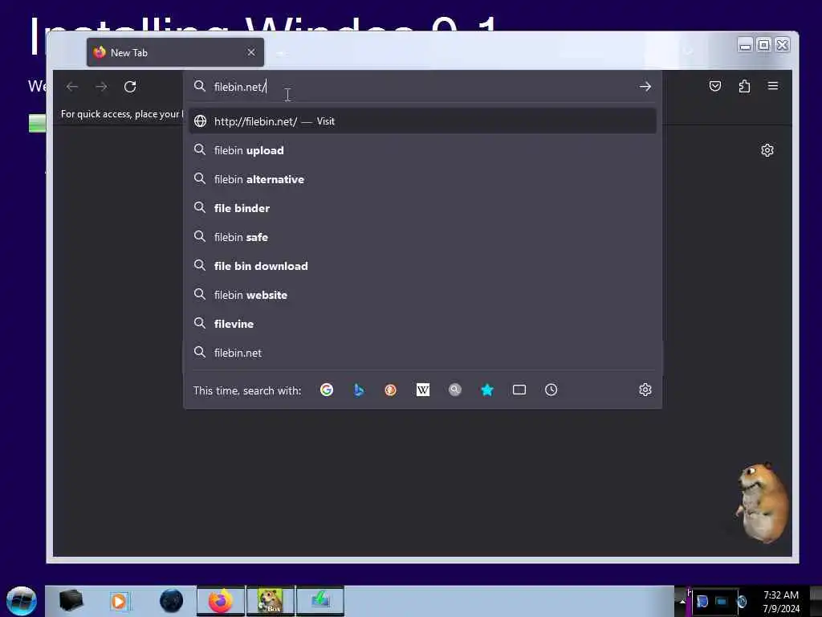
Task: Search this time with Wikipedia
Action: [422, 390]
